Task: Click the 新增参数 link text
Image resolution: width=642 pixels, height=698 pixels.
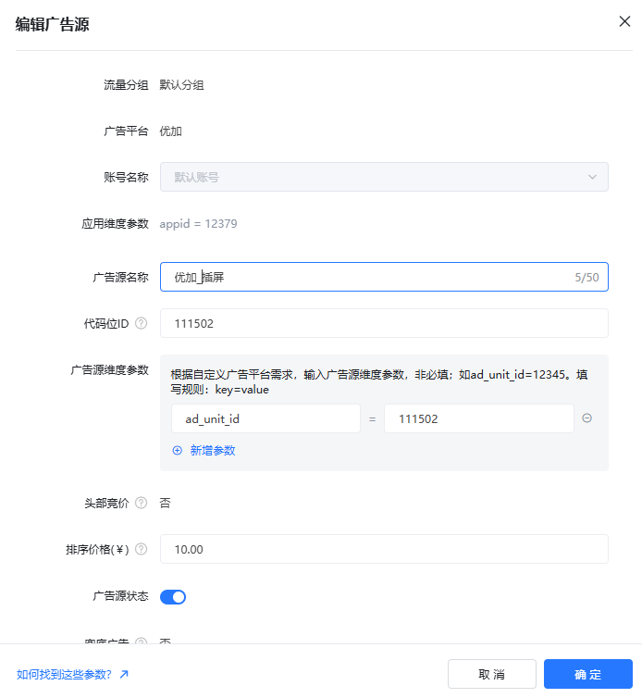Action: [x=213, y=450]
